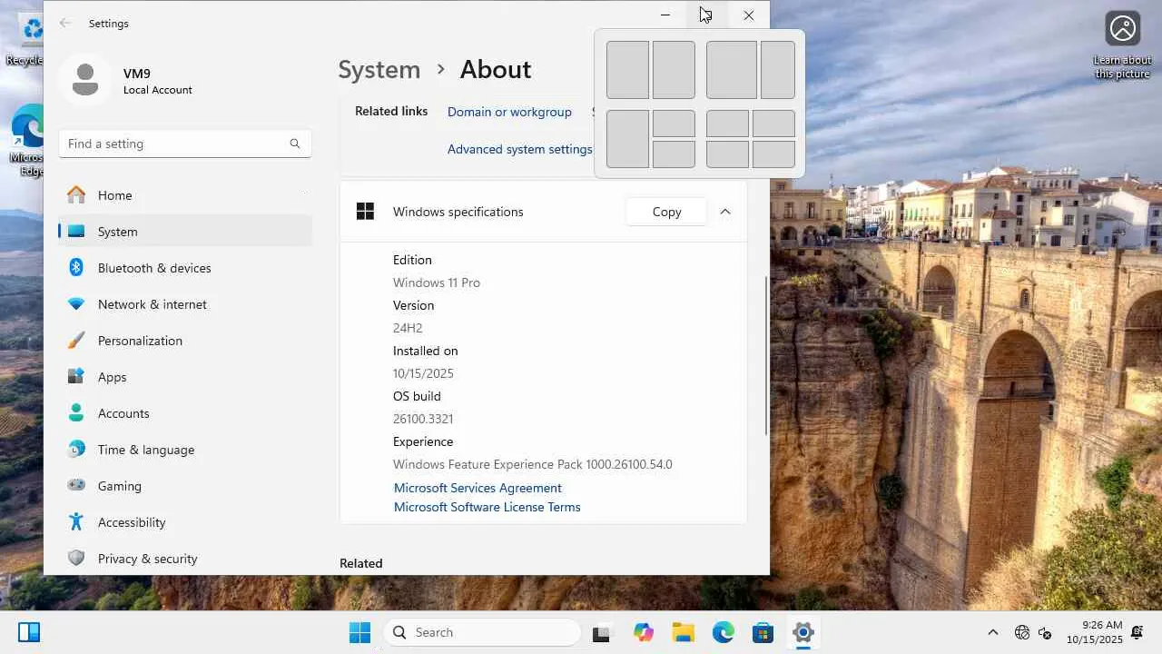The height and width of the screenshot is (654, 1162).
Task: Open Advanced system settings
Action: click(x=519, y=149)
